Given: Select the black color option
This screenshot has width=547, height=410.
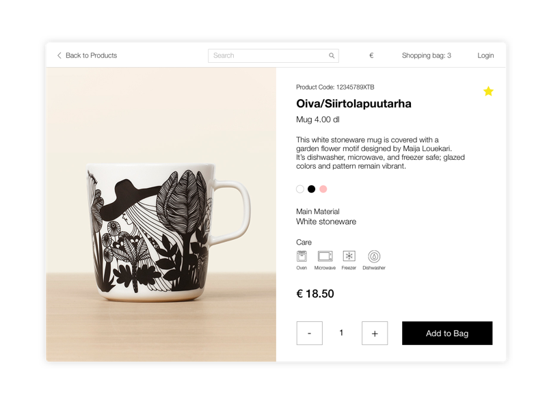Looking at the screenshot, I should (312, 189).
